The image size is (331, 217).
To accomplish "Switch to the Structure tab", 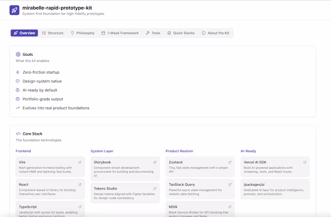I will click(x=53, y=33).
